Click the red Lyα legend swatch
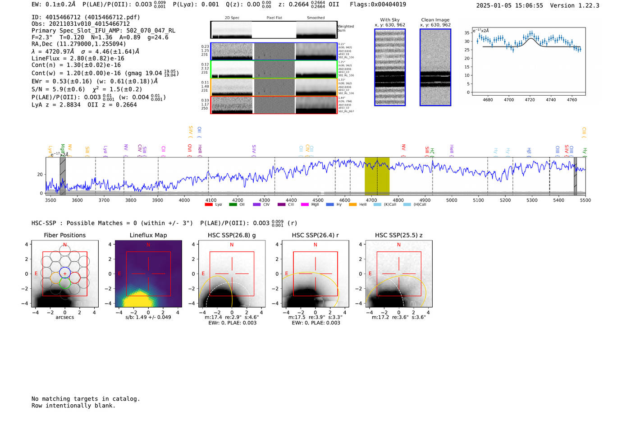 [x=209, y=205]
